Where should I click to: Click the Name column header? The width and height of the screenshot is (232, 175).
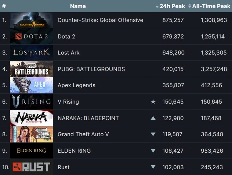(78, 6)
